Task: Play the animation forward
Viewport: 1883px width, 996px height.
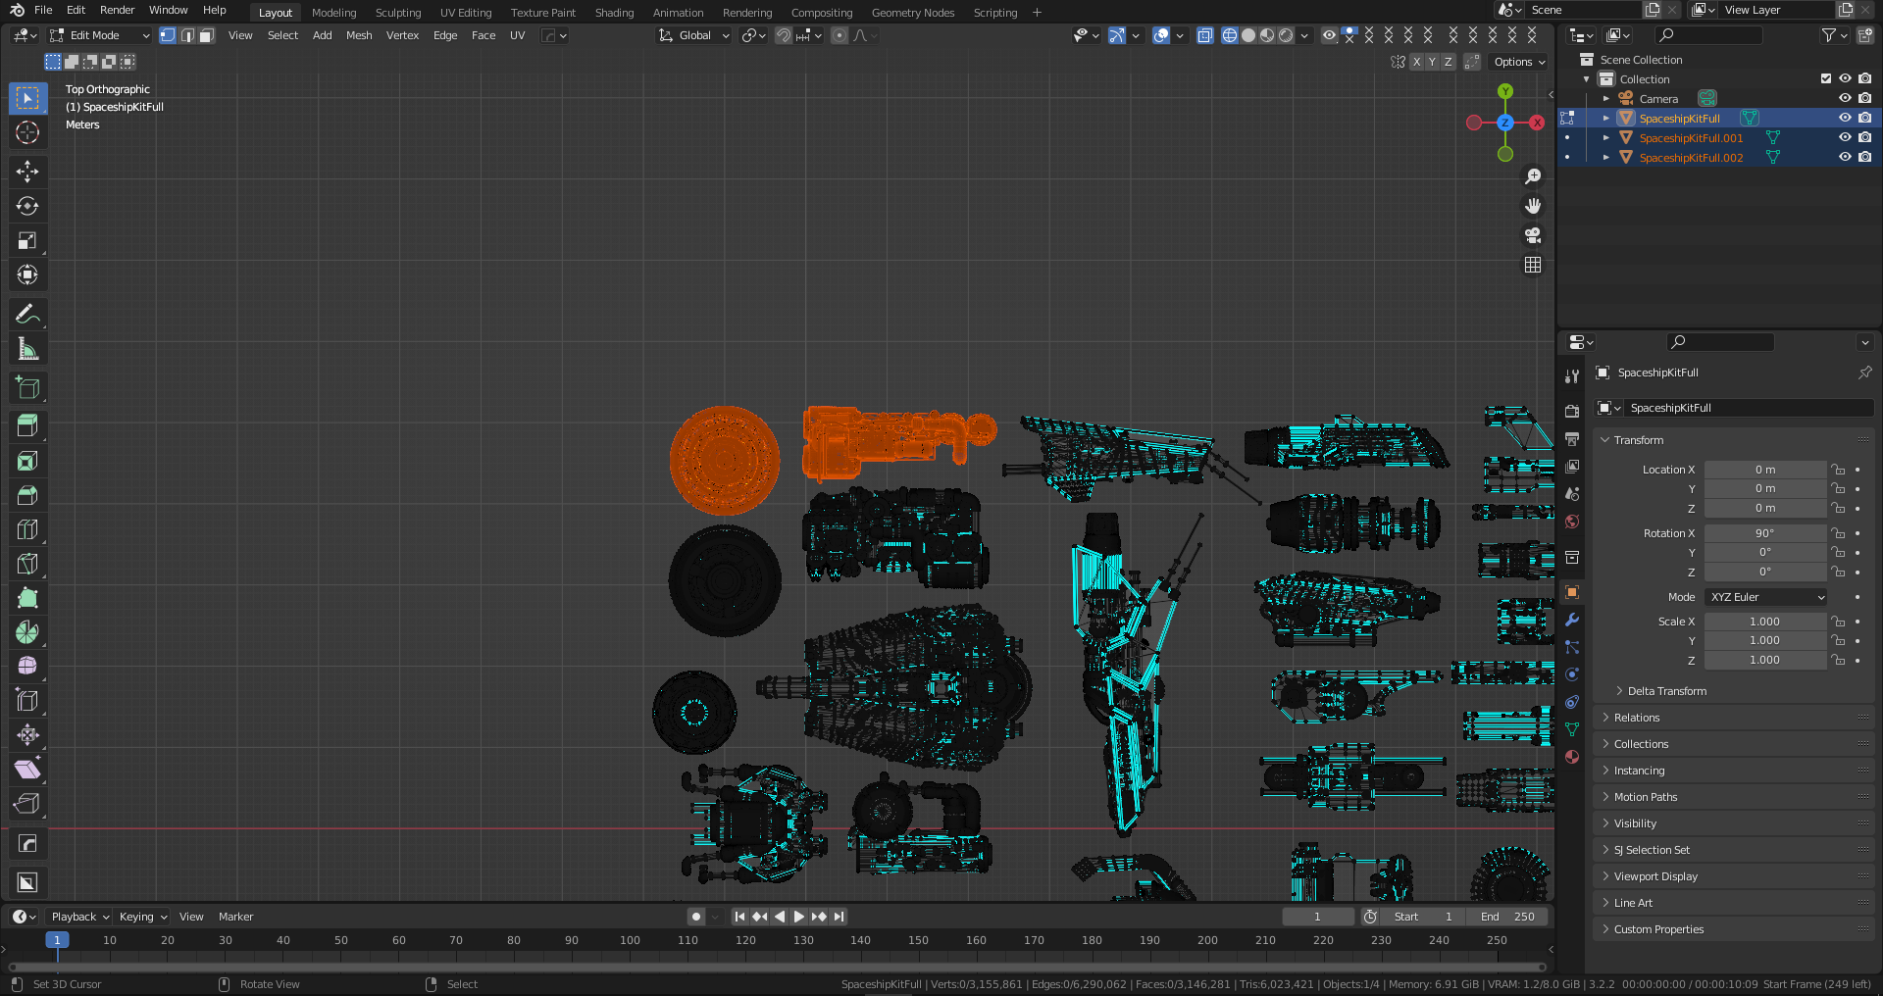Action: (x=799, y=917)
